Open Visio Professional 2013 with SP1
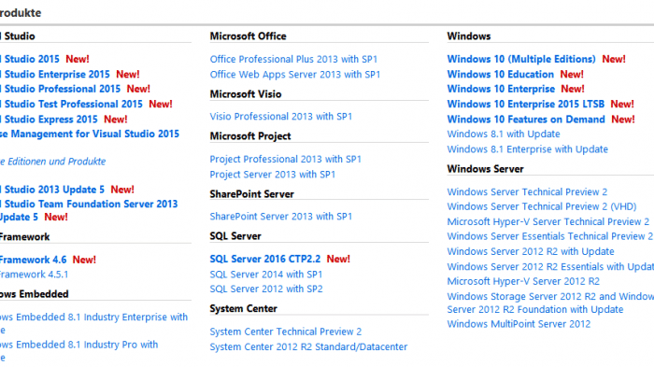This screenshot has width=654, height=367. [281, 117]
